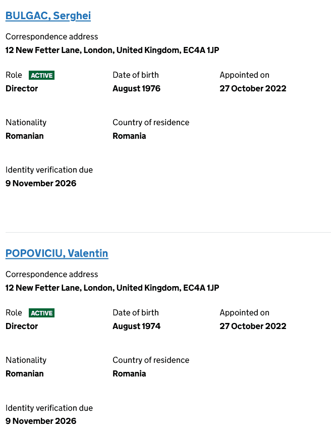Click date of birth August 1976
331x436 pixels.
click(x=136, y=88)
